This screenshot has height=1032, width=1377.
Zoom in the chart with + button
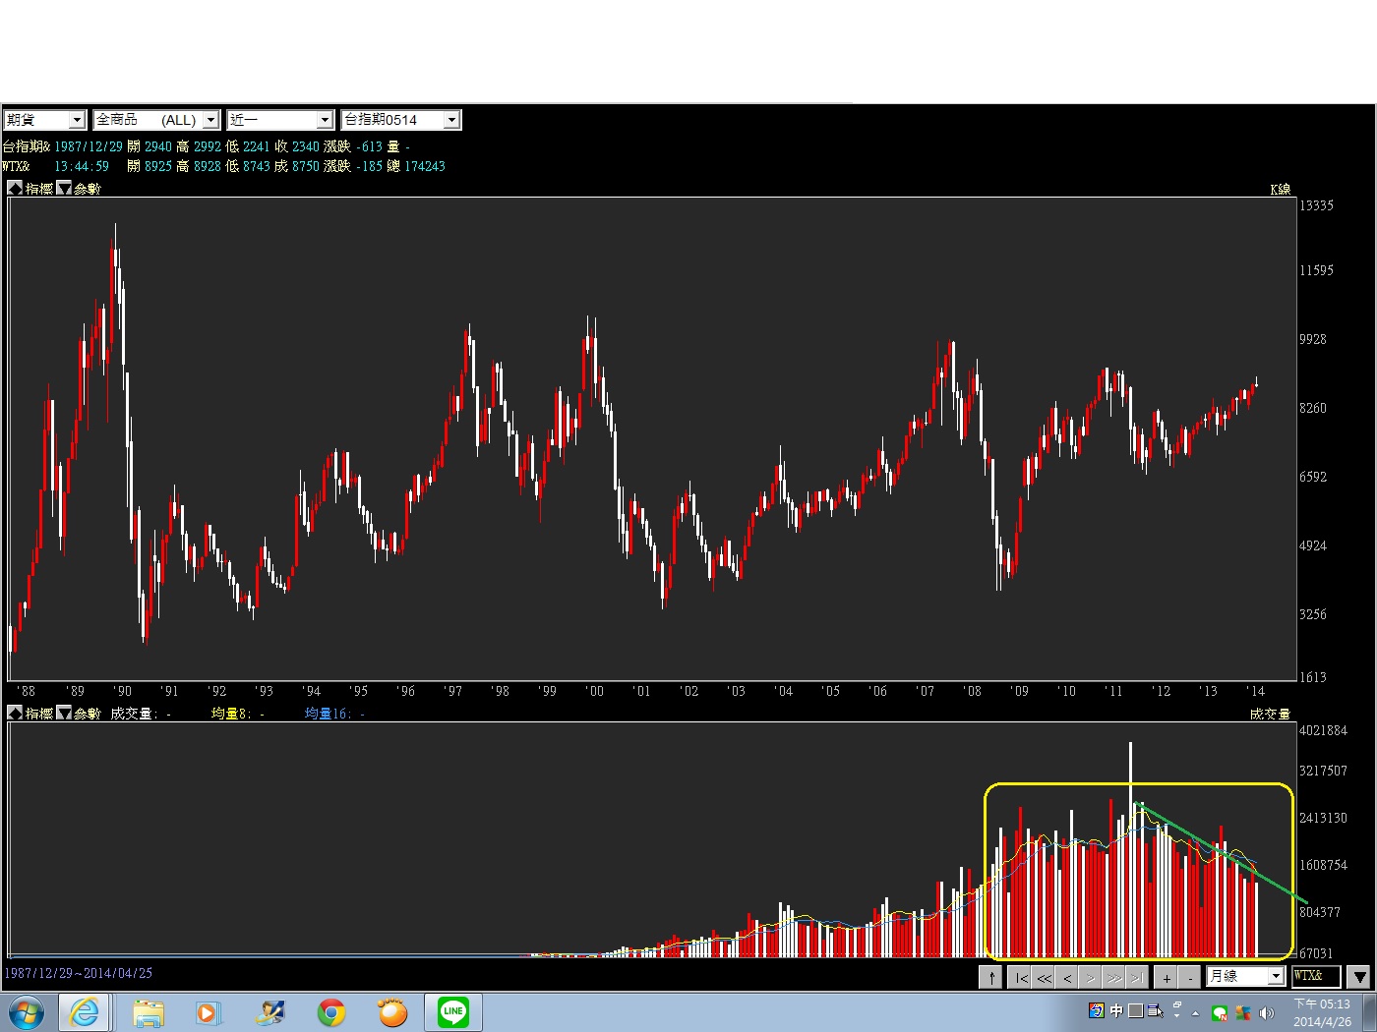point(1166,977)
